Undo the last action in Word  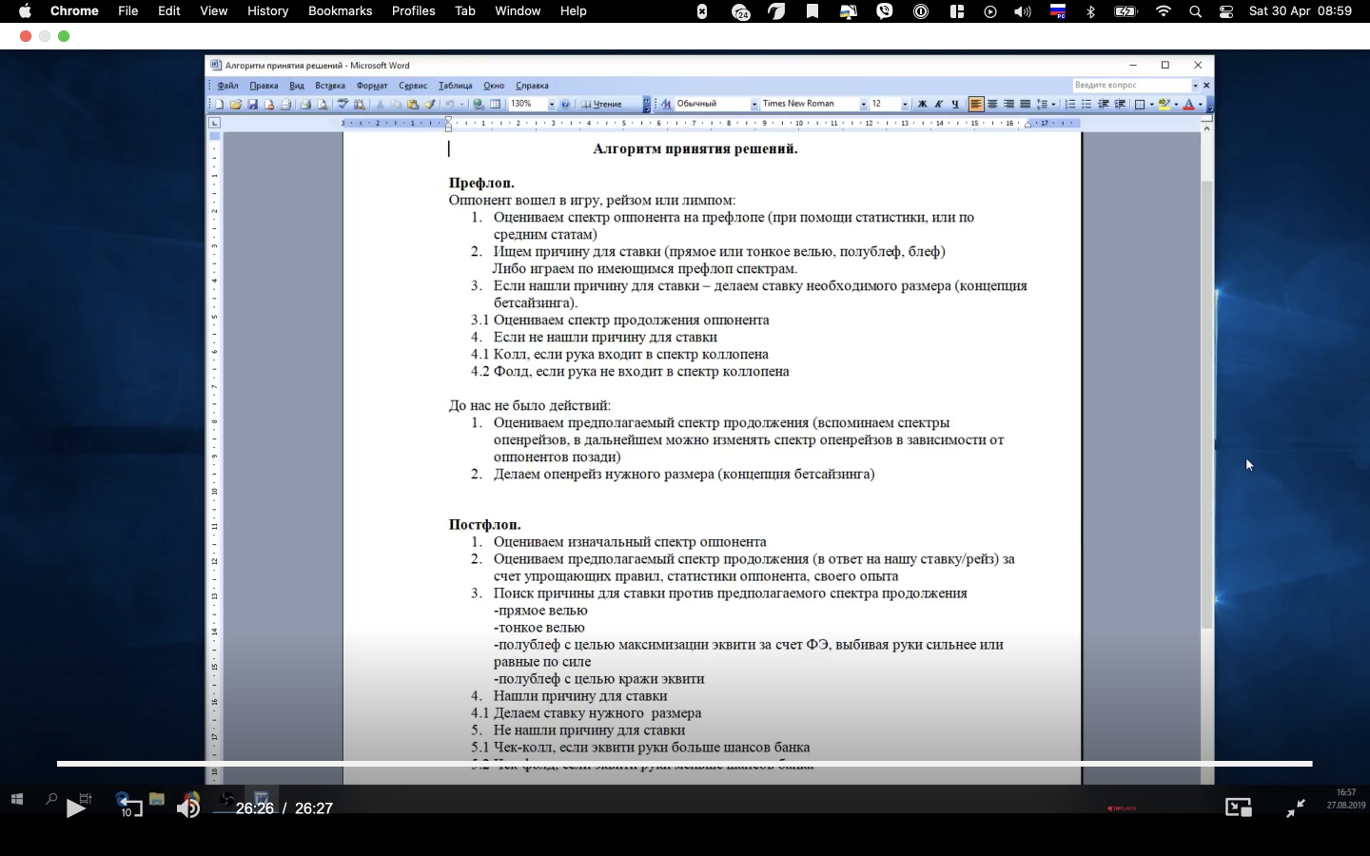point(449,105)
